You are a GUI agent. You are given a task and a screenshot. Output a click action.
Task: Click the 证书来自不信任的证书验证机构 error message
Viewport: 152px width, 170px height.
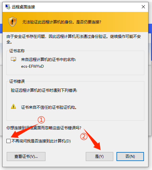tap(49, 107)
